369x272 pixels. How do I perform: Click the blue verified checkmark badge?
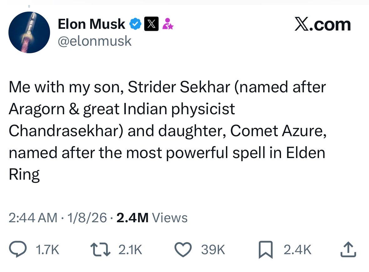[x=135, y=24]
